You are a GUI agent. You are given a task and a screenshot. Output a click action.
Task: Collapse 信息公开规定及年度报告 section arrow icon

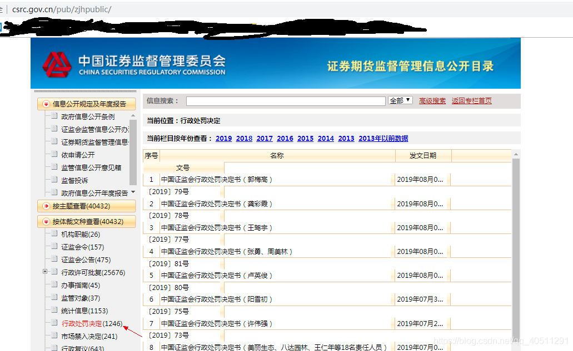click(46, 104)
